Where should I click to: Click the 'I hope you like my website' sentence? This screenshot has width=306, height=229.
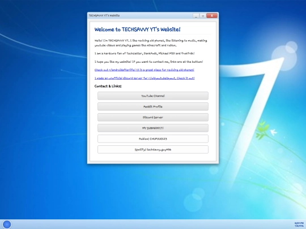[148, 62]
